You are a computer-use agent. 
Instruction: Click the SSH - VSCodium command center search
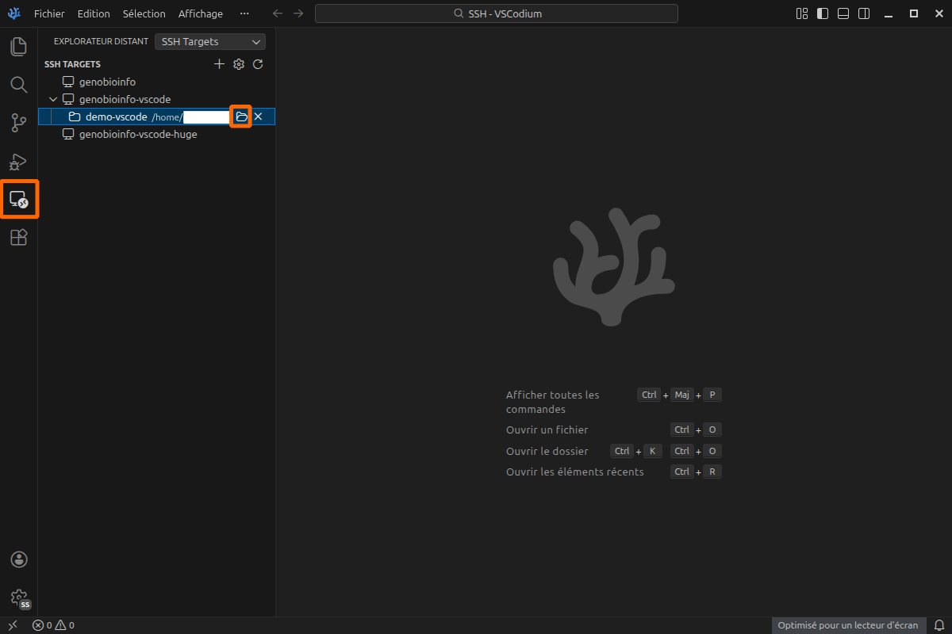497,13
